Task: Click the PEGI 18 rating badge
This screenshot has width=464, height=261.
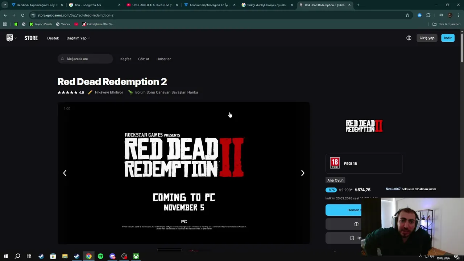Action: pos(335,163)
